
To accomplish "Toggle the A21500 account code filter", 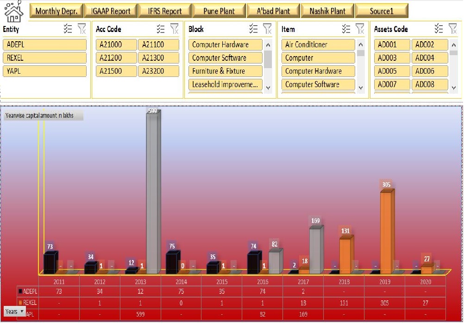I will click(116, 71).
